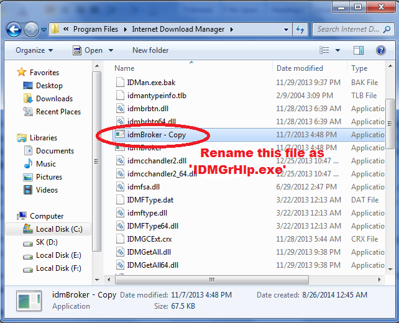This screenshot has height=323, width=399.
Task: Open recent pages dropdown next to Forward
Action: coord(44,29)
